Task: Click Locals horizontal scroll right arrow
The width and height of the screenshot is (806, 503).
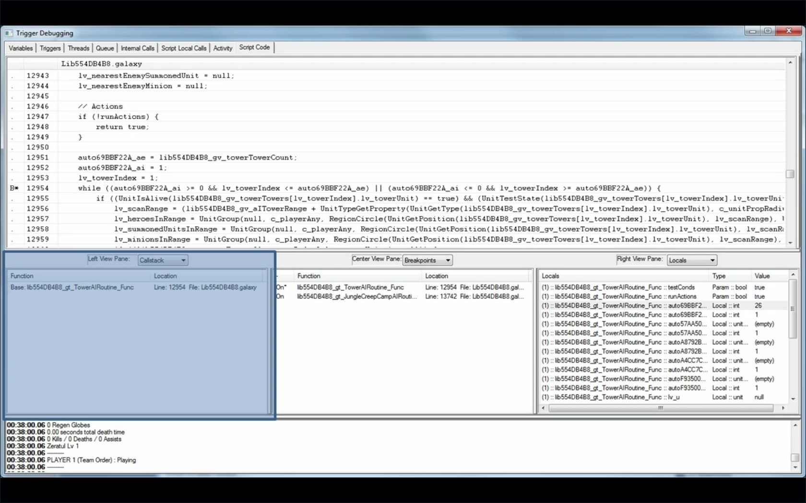Action: [x=783, y=408]
